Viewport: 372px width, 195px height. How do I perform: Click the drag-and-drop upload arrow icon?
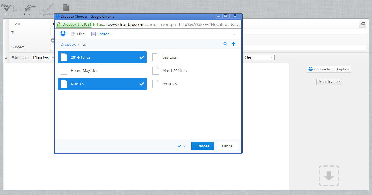tap(329, 176)
